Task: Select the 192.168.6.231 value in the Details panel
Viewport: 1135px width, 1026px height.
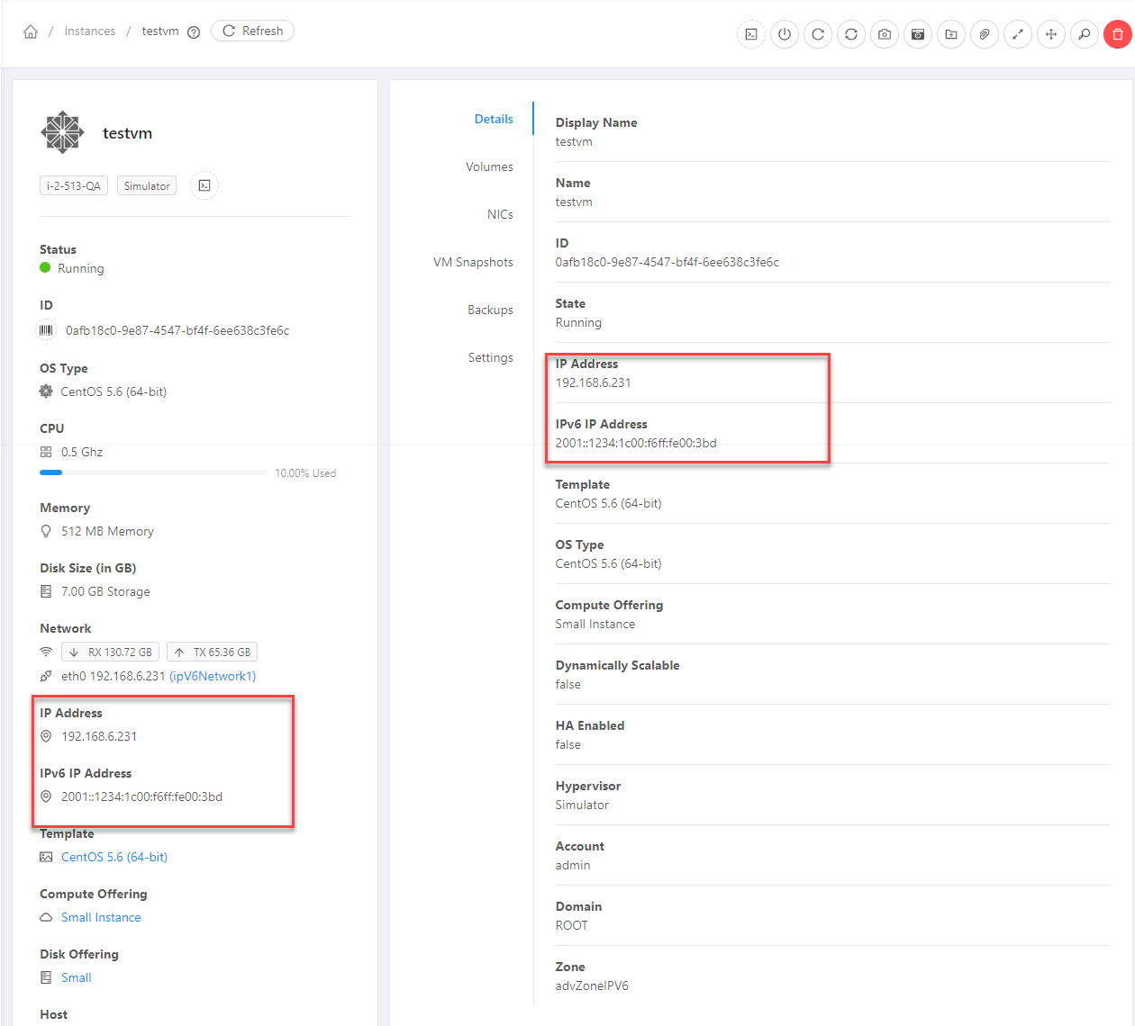Action: 593,382
